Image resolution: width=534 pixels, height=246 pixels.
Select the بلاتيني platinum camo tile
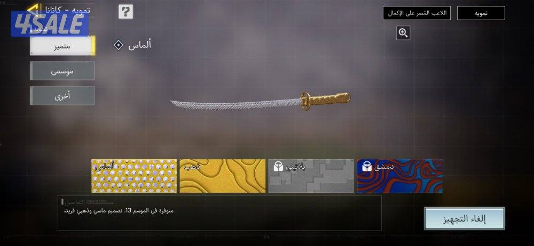pos(311,176)
